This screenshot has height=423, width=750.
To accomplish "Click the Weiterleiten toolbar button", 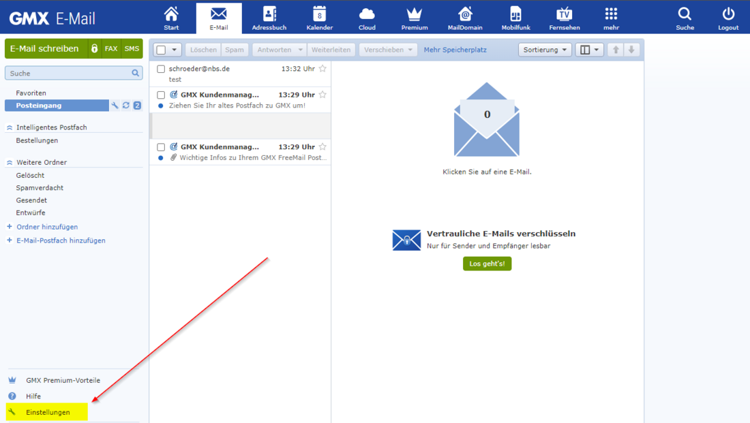I will [331, 50].
